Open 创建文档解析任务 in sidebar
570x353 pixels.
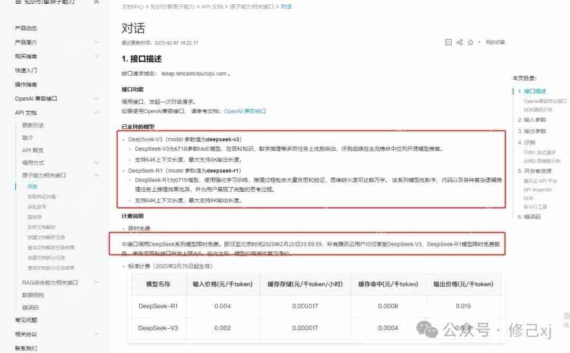46,237
